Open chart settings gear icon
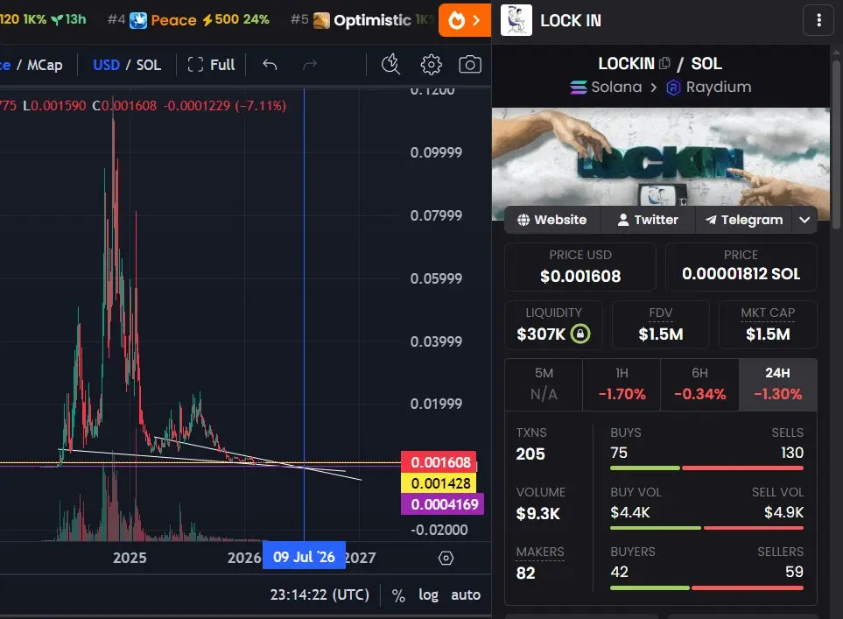Image resolution: width=843 pixels, height=619 pixels. pyautogui.click(x=431, y=65)
